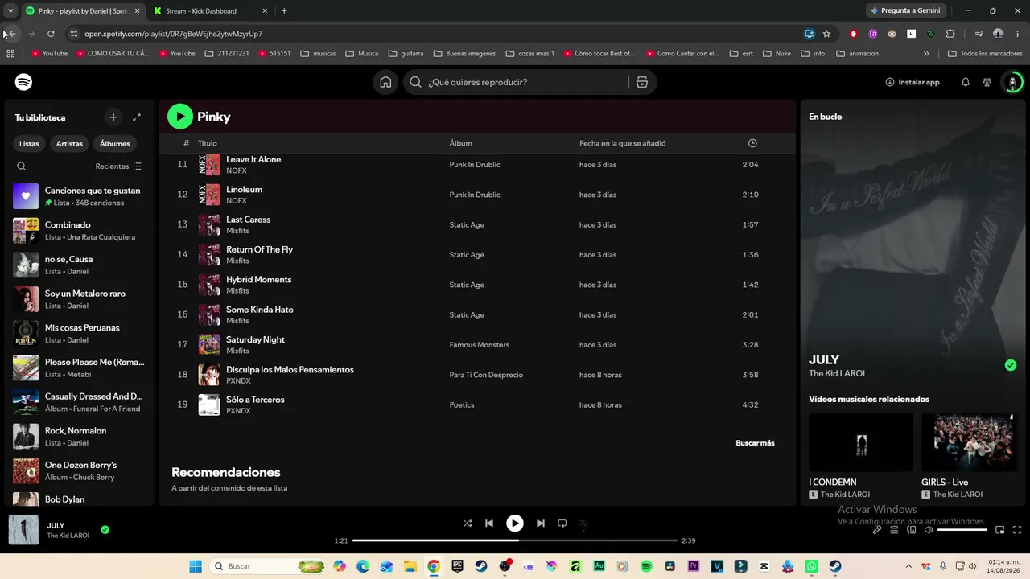1030x579 pixels.
Task: Enter full screen mode in the player
Action: pos(1017,530)
